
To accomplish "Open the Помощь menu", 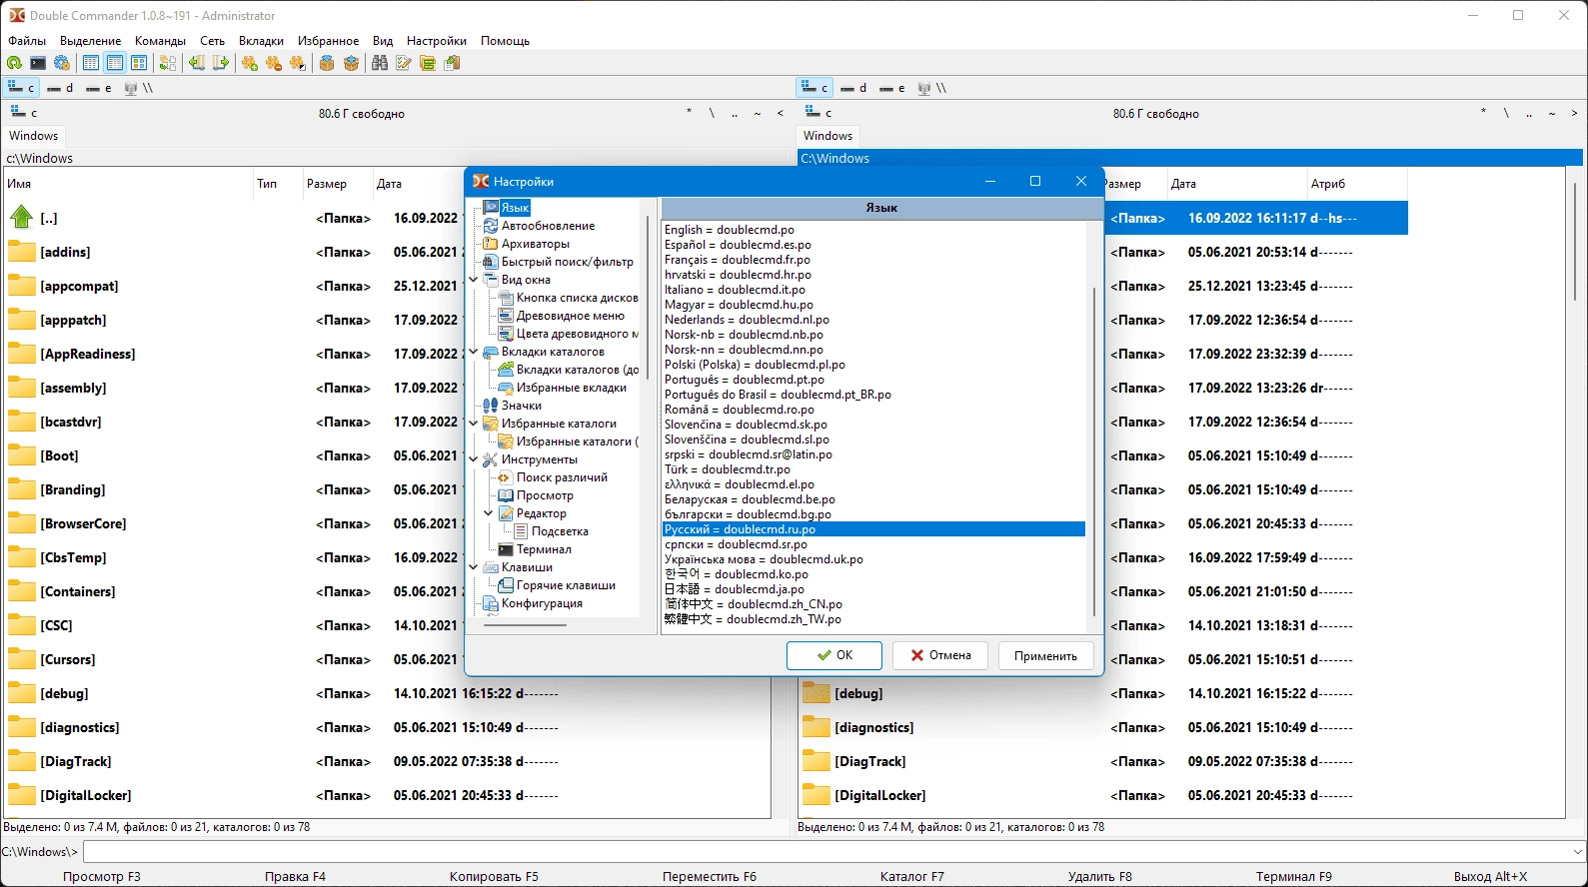I will click(505, 41).
